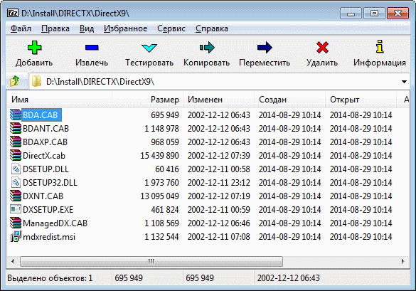This screenshot has width=416, height=291.
Task: Click the DLL icon of DSETUP.DLL
Action: pos(16,169)
